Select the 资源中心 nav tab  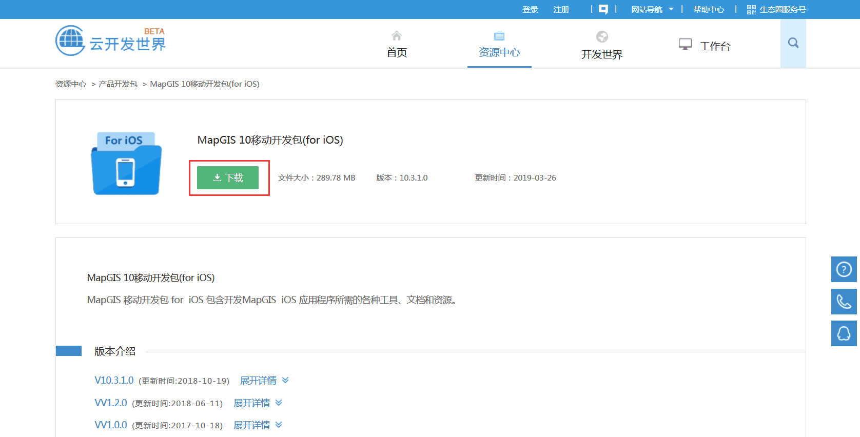point(499,52)
